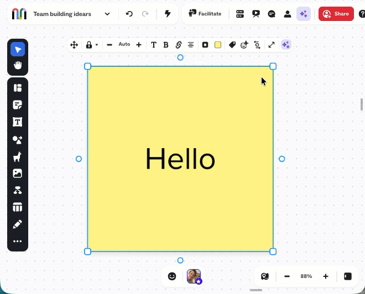This screenshot has height=294, width=365.
Task: Redo the last action
Action: coord(145,14)
